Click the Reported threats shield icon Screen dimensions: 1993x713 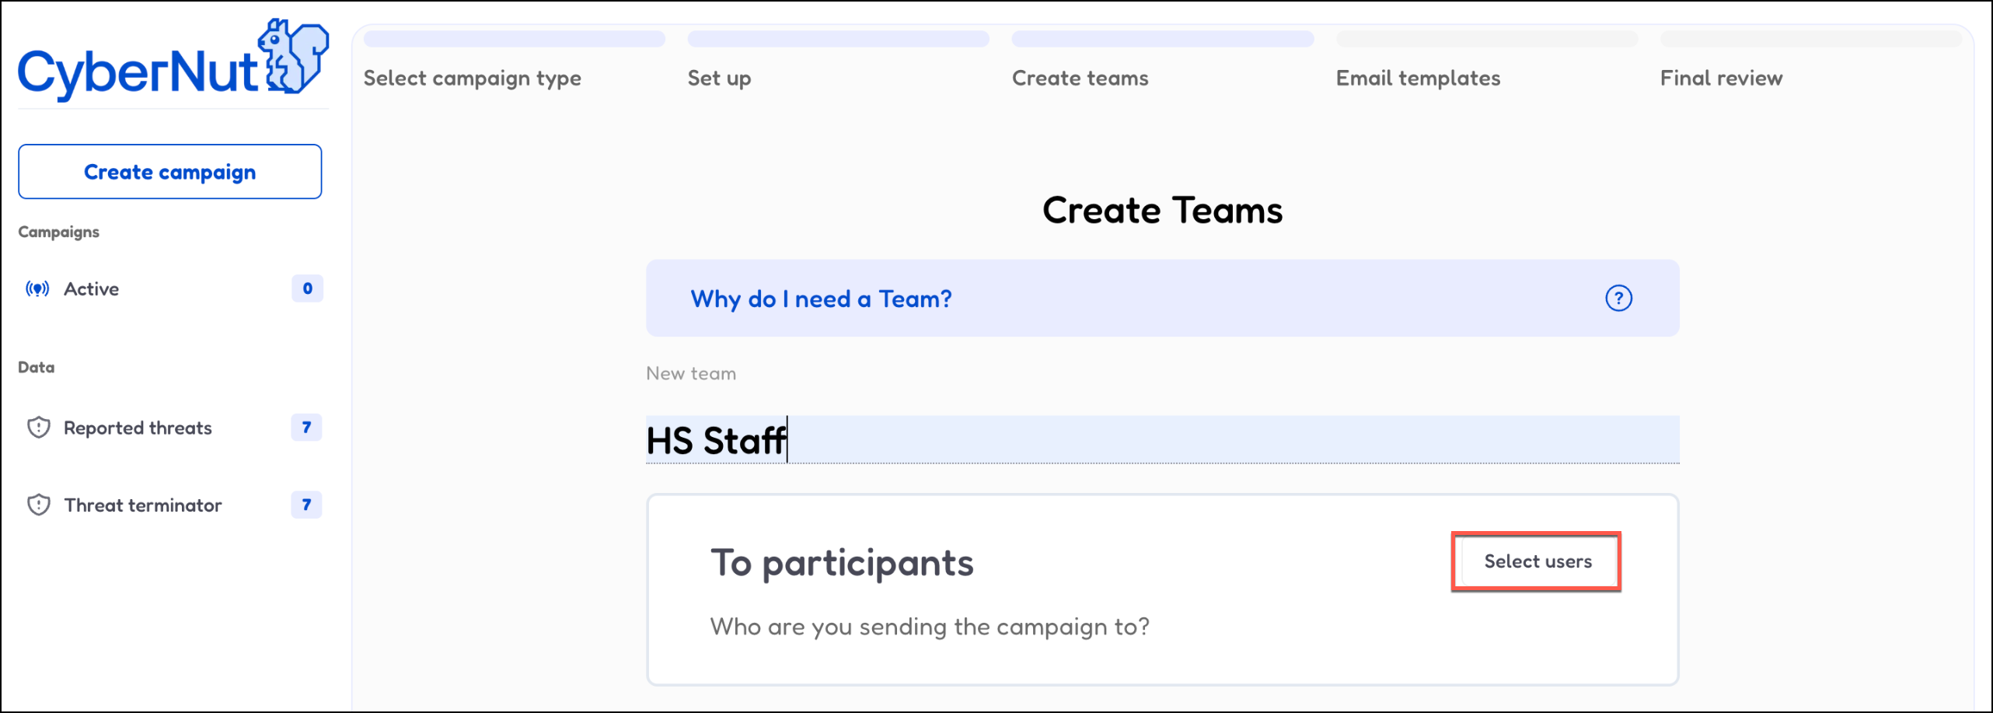tap(39, 428)
